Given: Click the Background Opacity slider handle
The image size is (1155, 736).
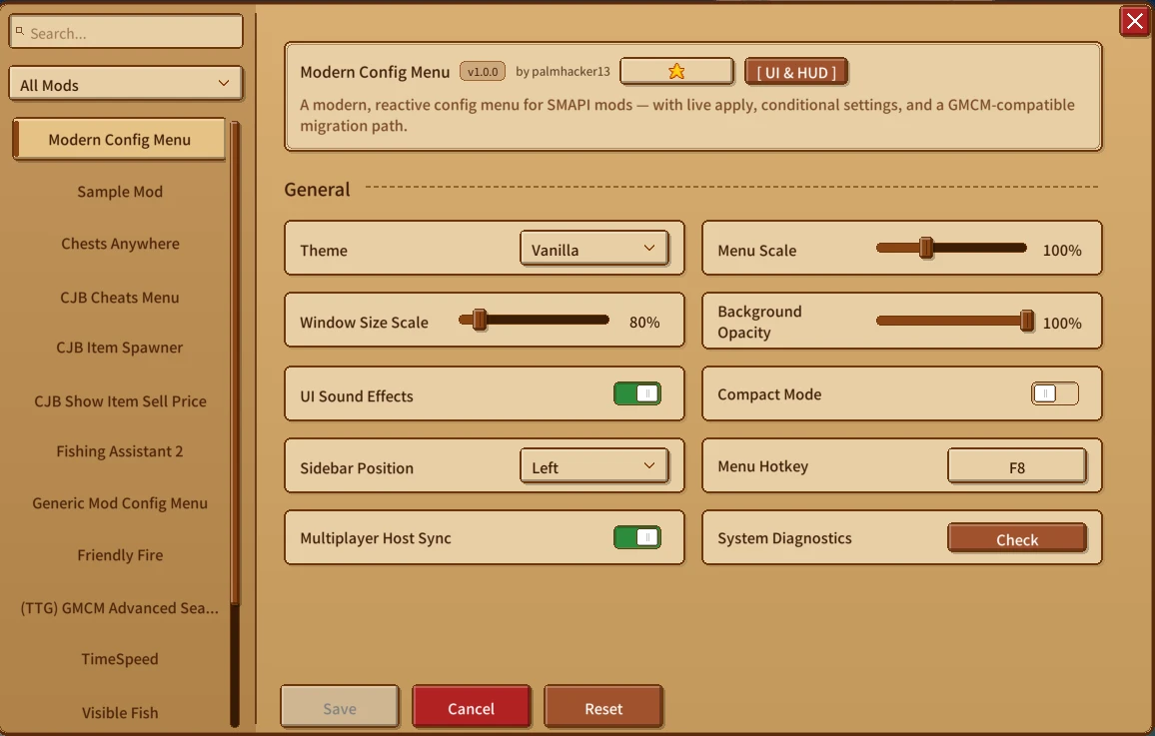Looking at the screenshot, I should pyautogui.click(x=1027, y=321).
